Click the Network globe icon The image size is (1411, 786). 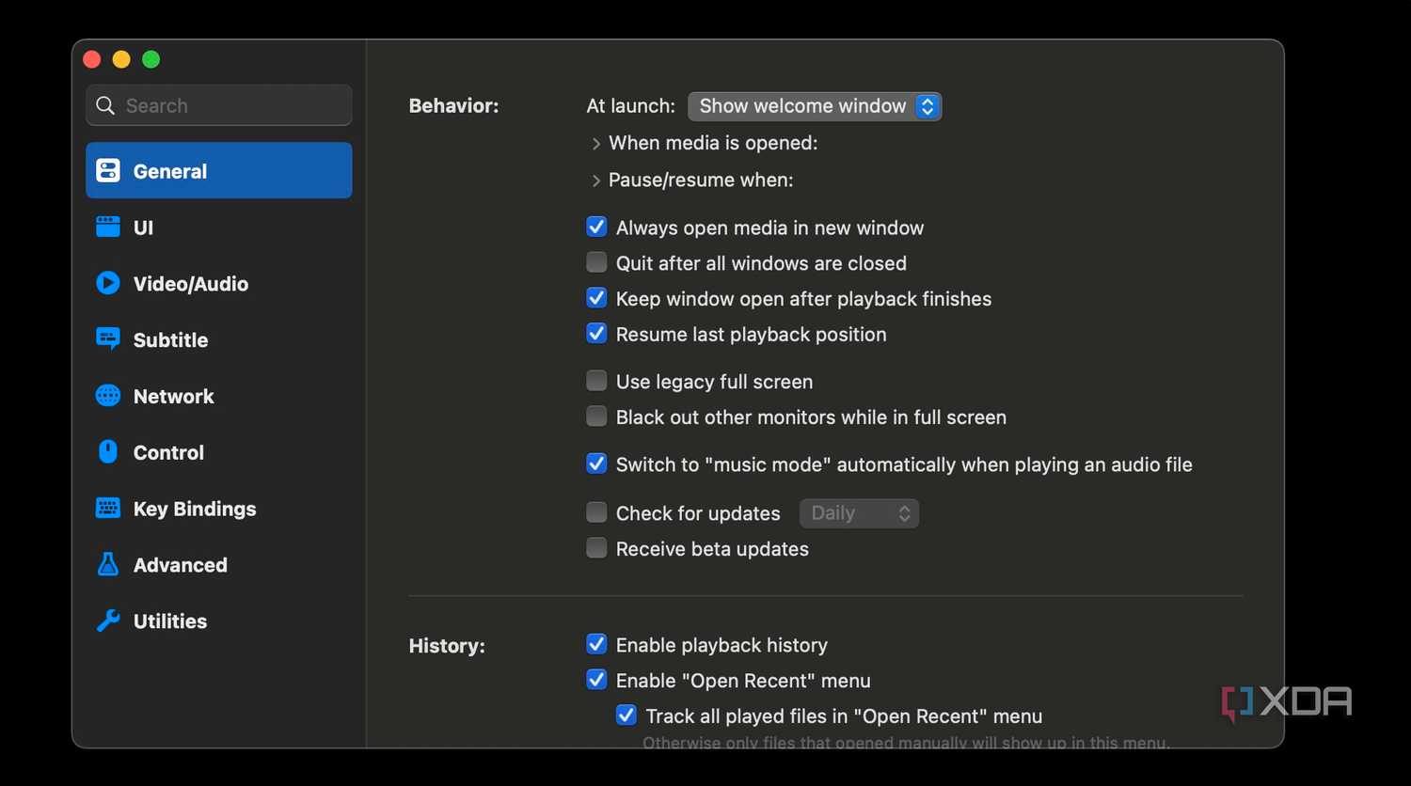(x=108, y=396)
